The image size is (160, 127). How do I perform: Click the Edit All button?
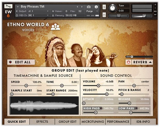point(21,62)
